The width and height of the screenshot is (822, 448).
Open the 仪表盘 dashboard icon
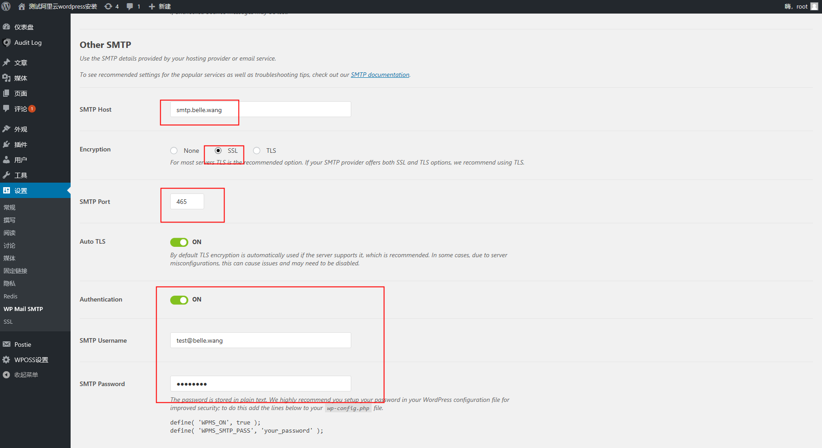point(6,27)
